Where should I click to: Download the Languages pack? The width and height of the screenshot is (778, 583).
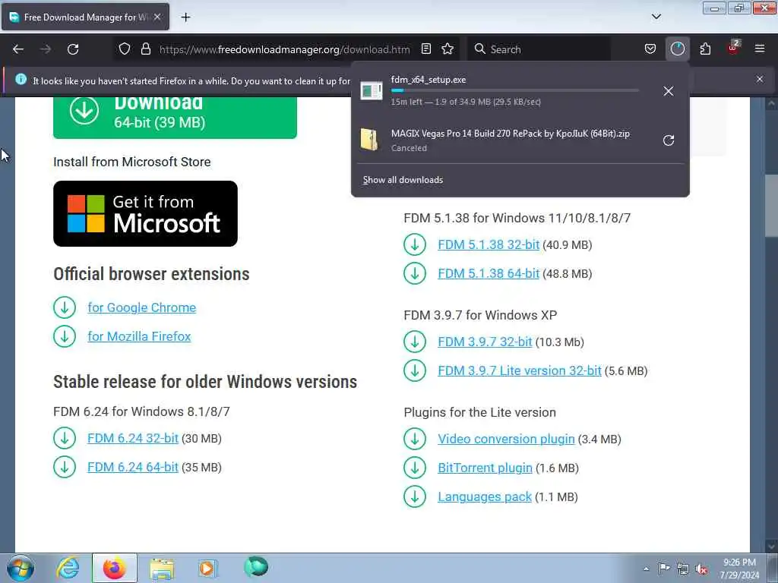click(x=485, y=496)
